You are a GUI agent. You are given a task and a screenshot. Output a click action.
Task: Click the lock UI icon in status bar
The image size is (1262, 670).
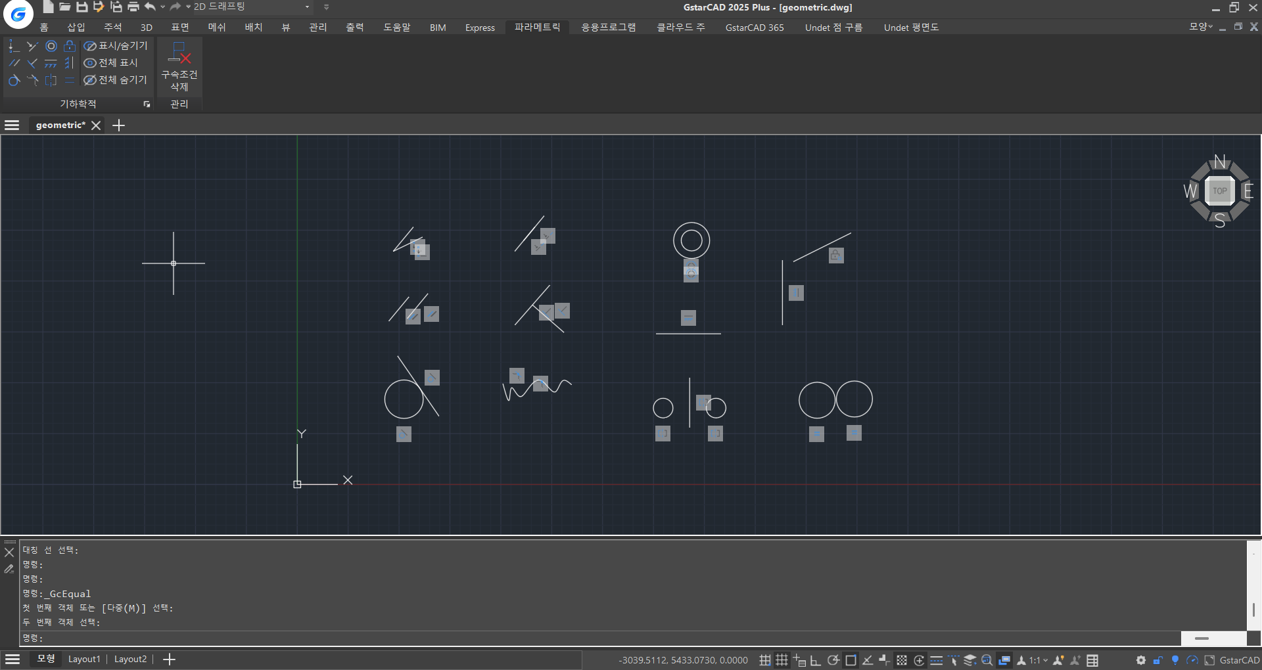[1158, 660]
